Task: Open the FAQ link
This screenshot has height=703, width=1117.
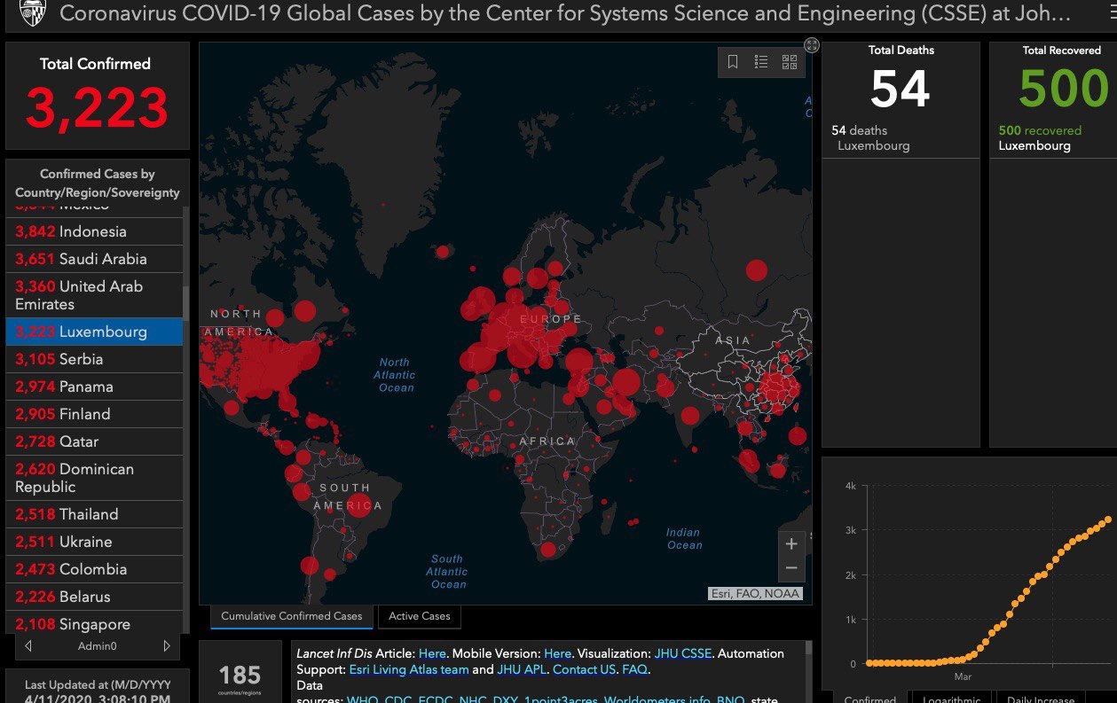Action: click(634, 669)
